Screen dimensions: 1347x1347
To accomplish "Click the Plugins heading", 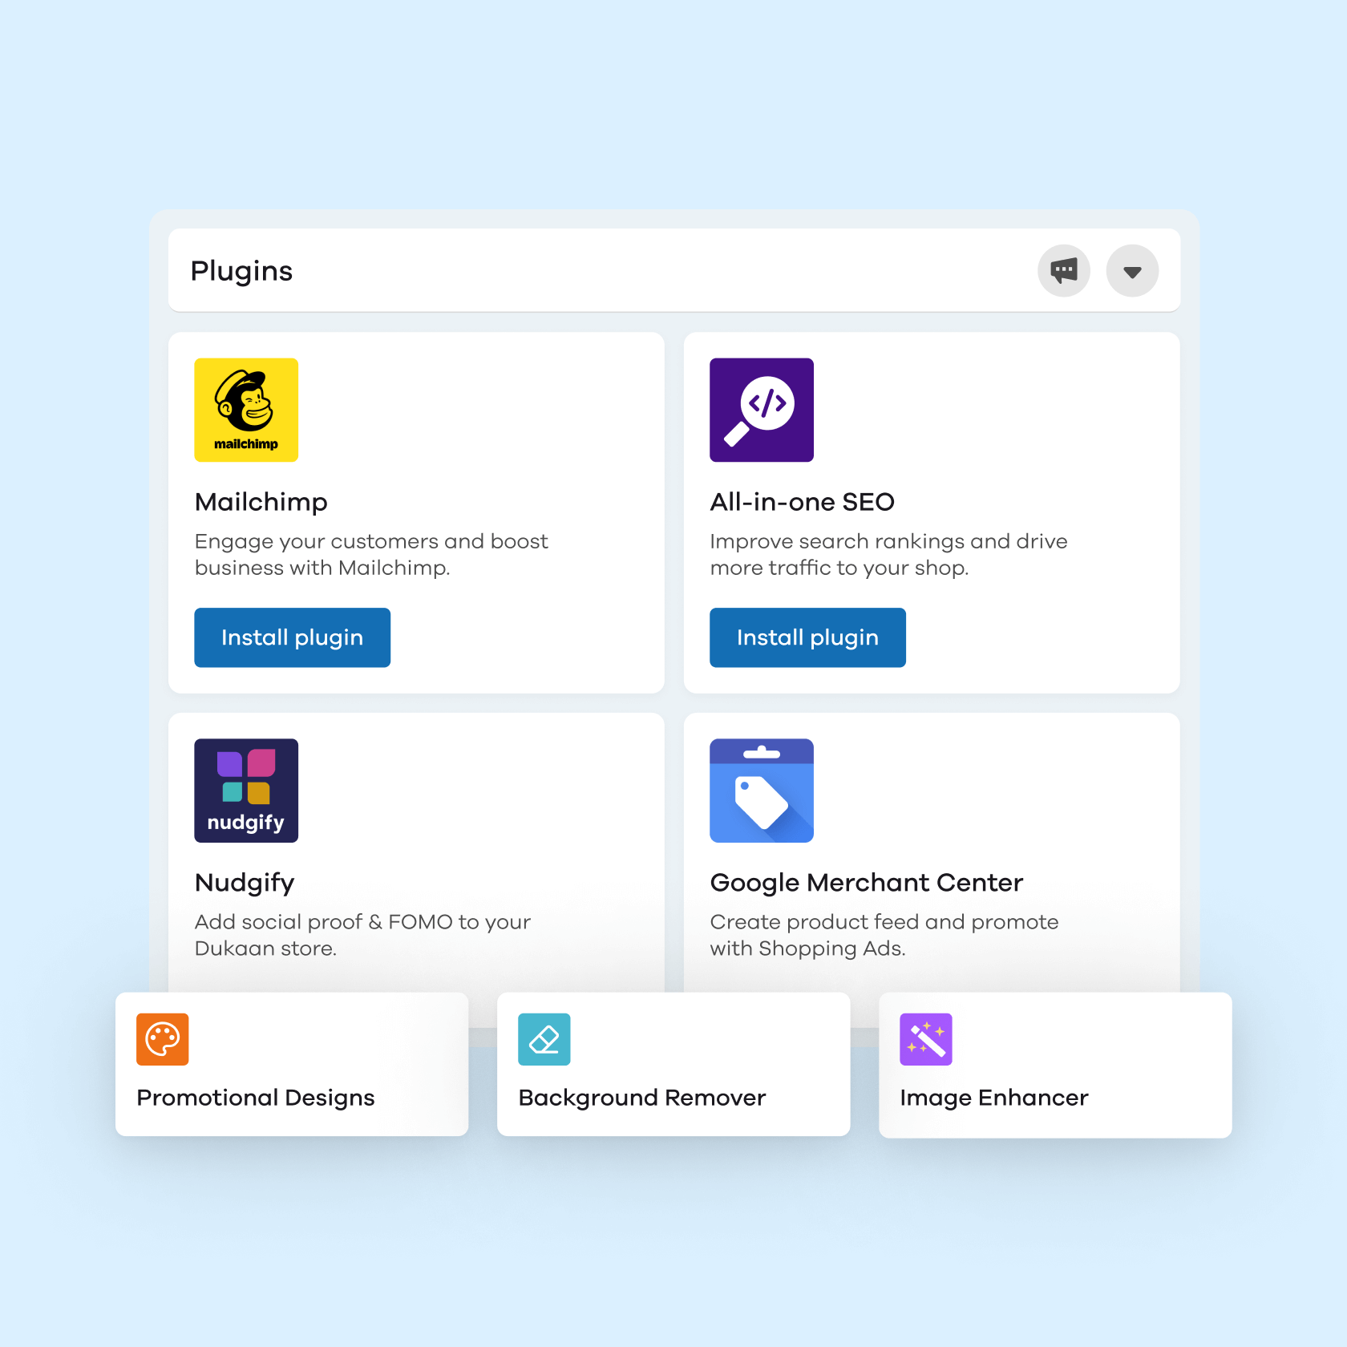I will 241,271.
